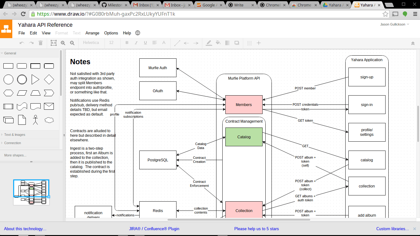Viewport: 420px width, 236px height.
Task: Zoom in with the magnifier plus icon
Action: click(x=63, y=43)
